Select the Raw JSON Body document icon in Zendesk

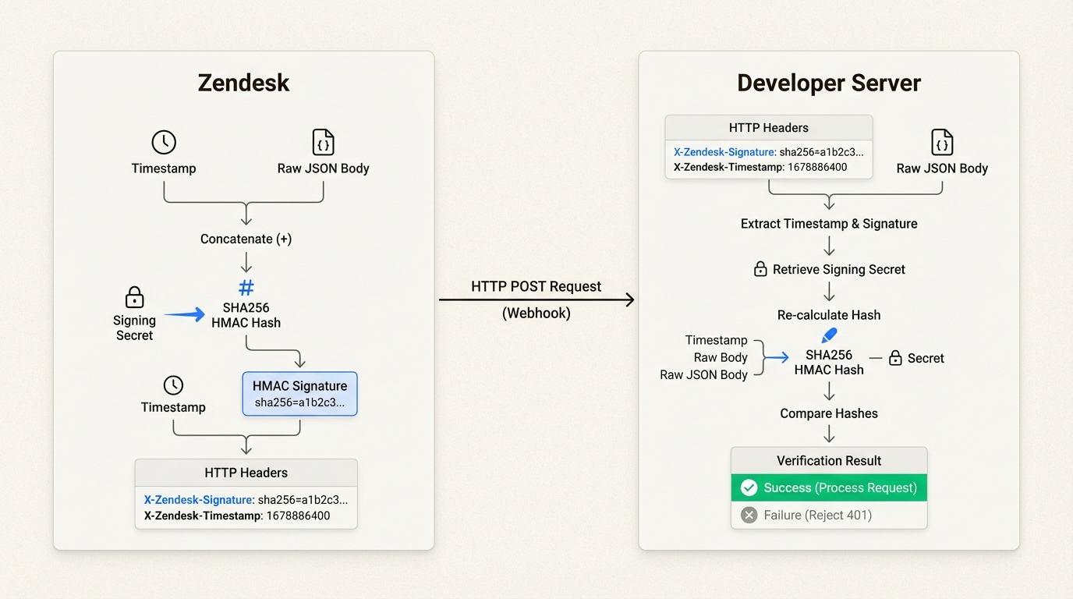(x=323, y=142)
